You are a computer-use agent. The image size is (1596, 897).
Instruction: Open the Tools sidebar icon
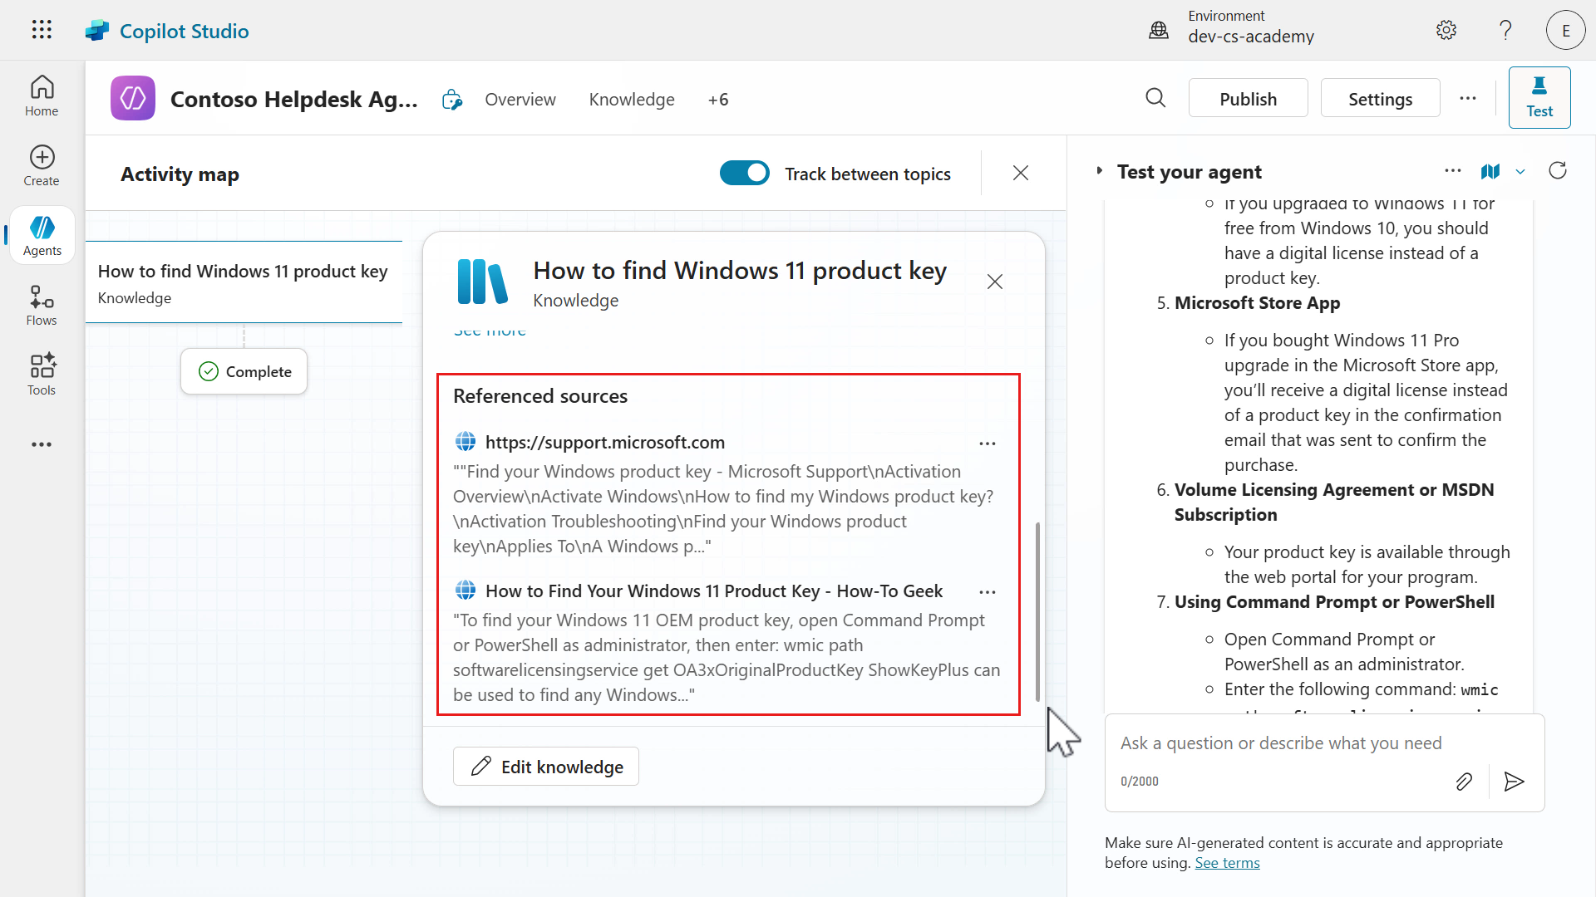click(x=42, y=375)
